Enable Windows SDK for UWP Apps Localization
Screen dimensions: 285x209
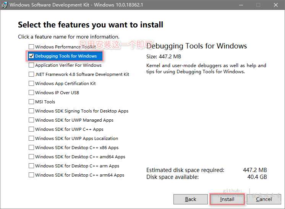point(31,138)
